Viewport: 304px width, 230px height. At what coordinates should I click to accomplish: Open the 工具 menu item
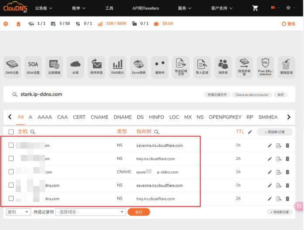coord(109,8)
